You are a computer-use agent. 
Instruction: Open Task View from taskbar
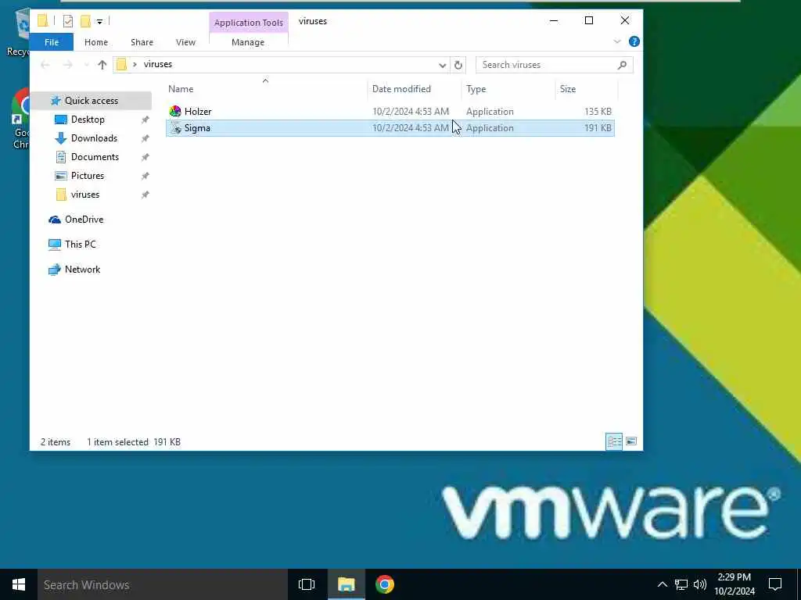coord(307,584)
